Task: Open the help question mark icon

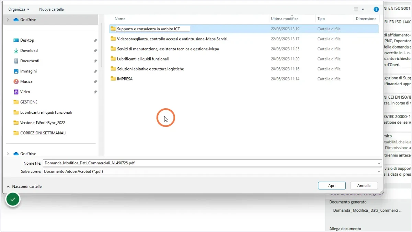Action: pyautogui.click(x=376, y=9)
